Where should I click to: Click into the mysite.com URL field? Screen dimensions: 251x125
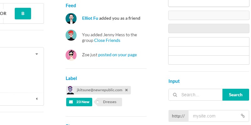215,116
